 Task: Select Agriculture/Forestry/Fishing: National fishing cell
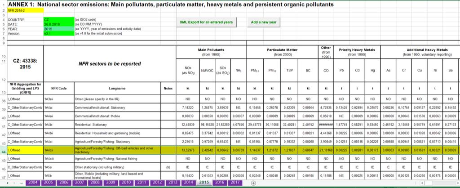(x=117, y=159)
